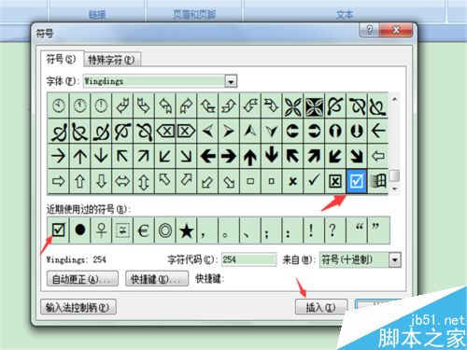Open the 字体 font dropdown
This screenshot has width=467, height=350.
point(231,81)
